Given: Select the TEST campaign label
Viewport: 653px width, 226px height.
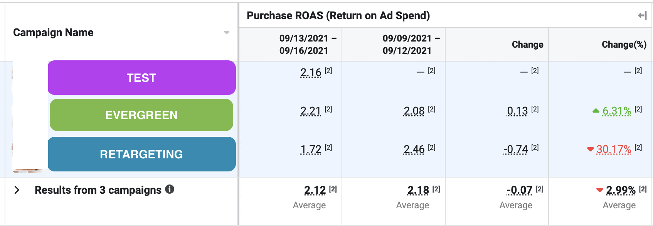Looking at the screenshot, I should pyautogui.click(x=142, y=78).
